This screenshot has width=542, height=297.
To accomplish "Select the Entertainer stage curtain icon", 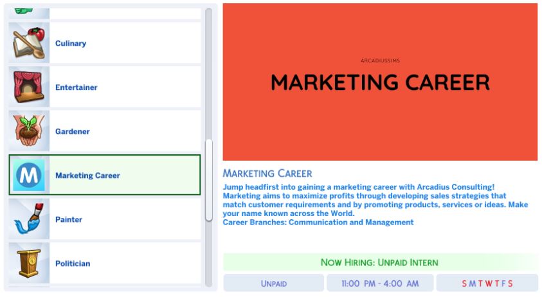I will tap(29, 87).
